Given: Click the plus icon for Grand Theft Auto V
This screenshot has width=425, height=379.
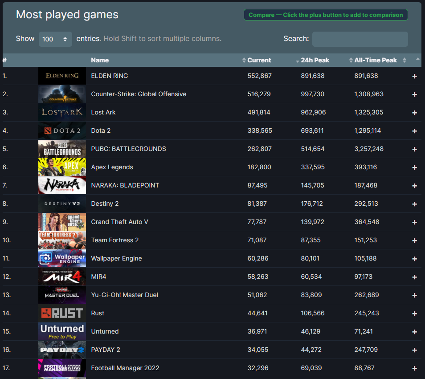Looking at the screenshot, I should coord(414,222).
